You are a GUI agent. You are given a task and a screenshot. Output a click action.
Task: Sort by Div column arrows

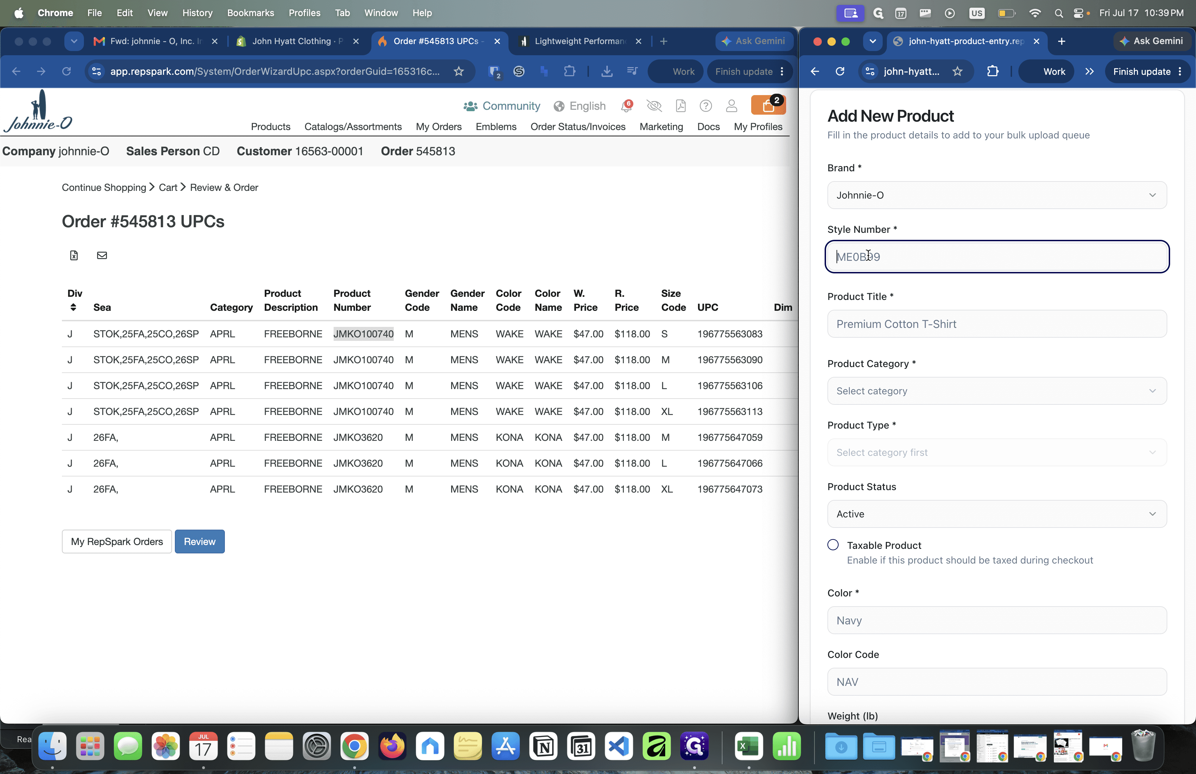pos(73,307)
